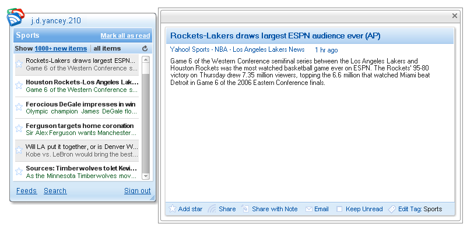The height and width of the screenshot is (238, 474).
Task: Click the 'Sports' gadget header title
Action: pyautogui.click(x=27, y=35)
